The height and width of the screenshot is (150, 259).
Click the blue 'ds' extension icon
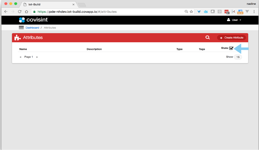coord(206,12)
